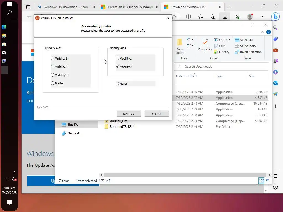Switch to large icons view

point(268,181)
